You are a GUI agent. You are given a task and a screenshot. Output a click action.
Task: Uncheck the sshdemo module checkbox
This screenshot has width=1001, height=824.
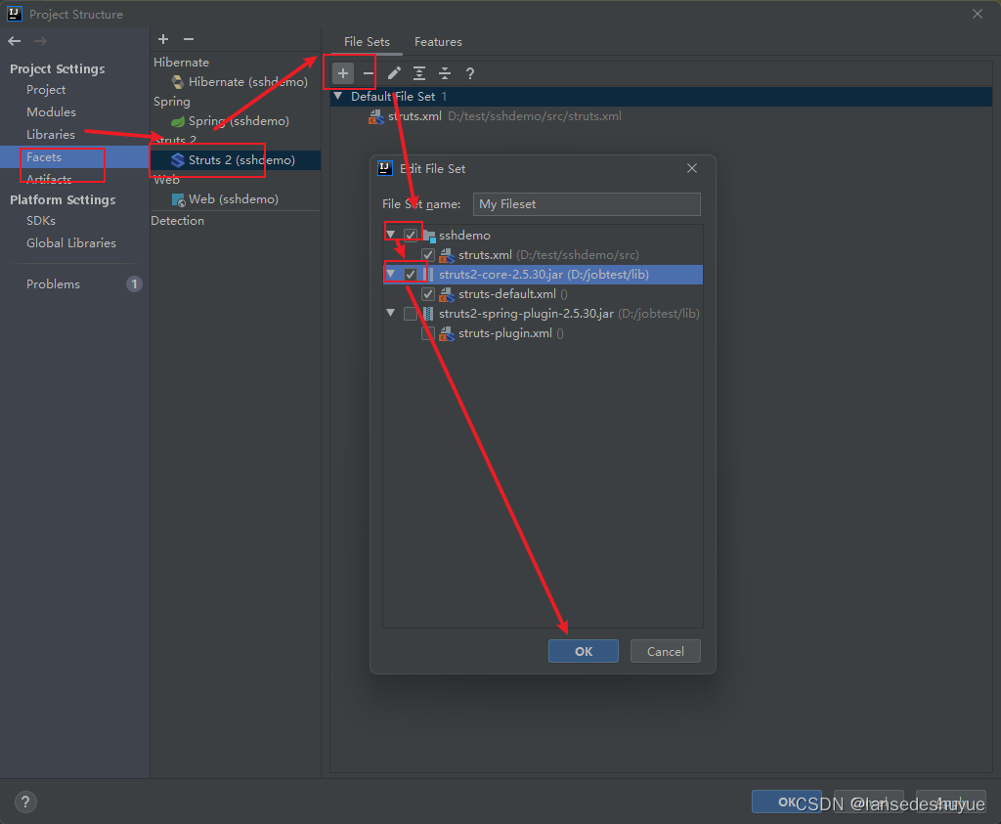(x=411, y=235)
